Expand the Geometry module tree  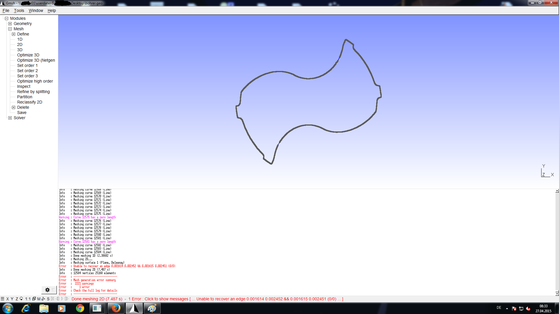click(10, 24)
